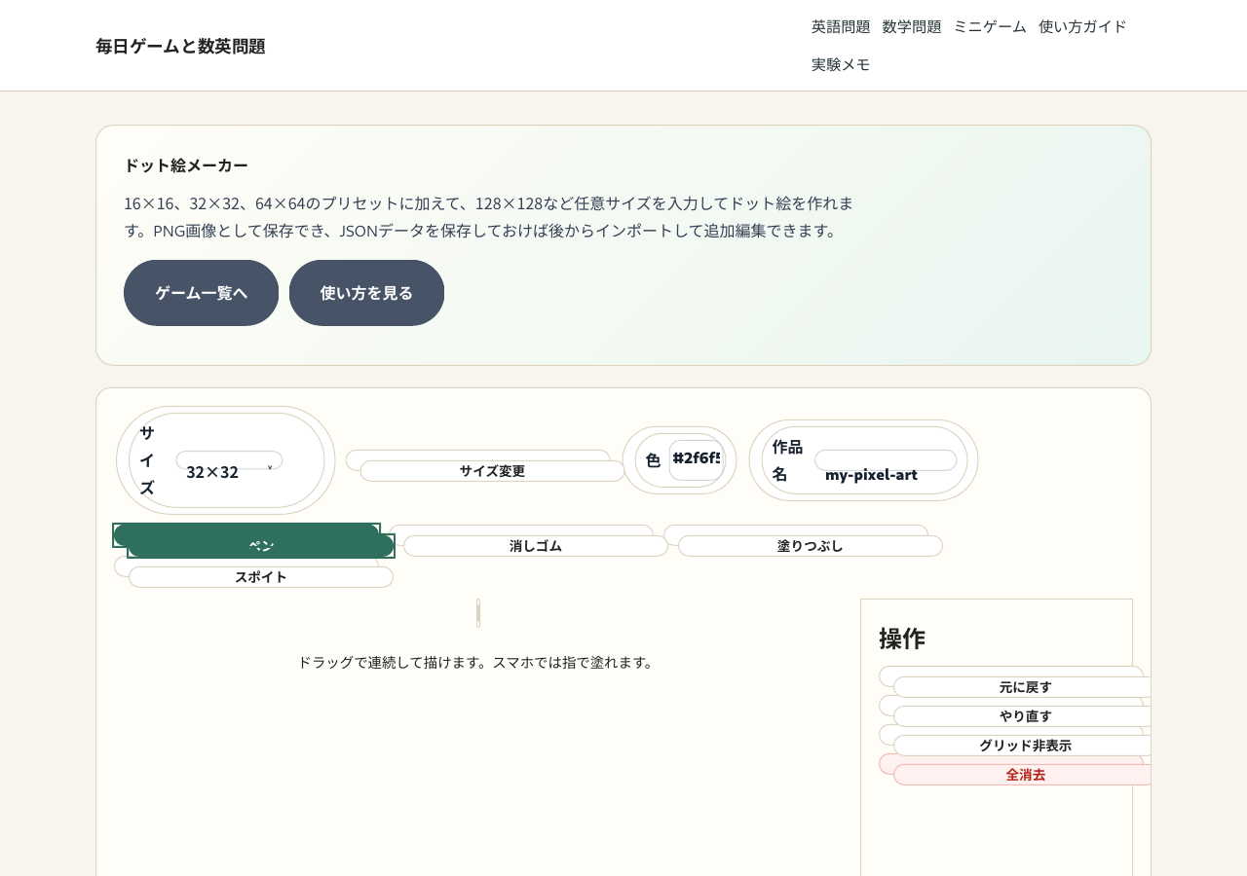Click the 操作 panel heading
The width and height of the screenshot is (1247, 876).
coord(902,639)
